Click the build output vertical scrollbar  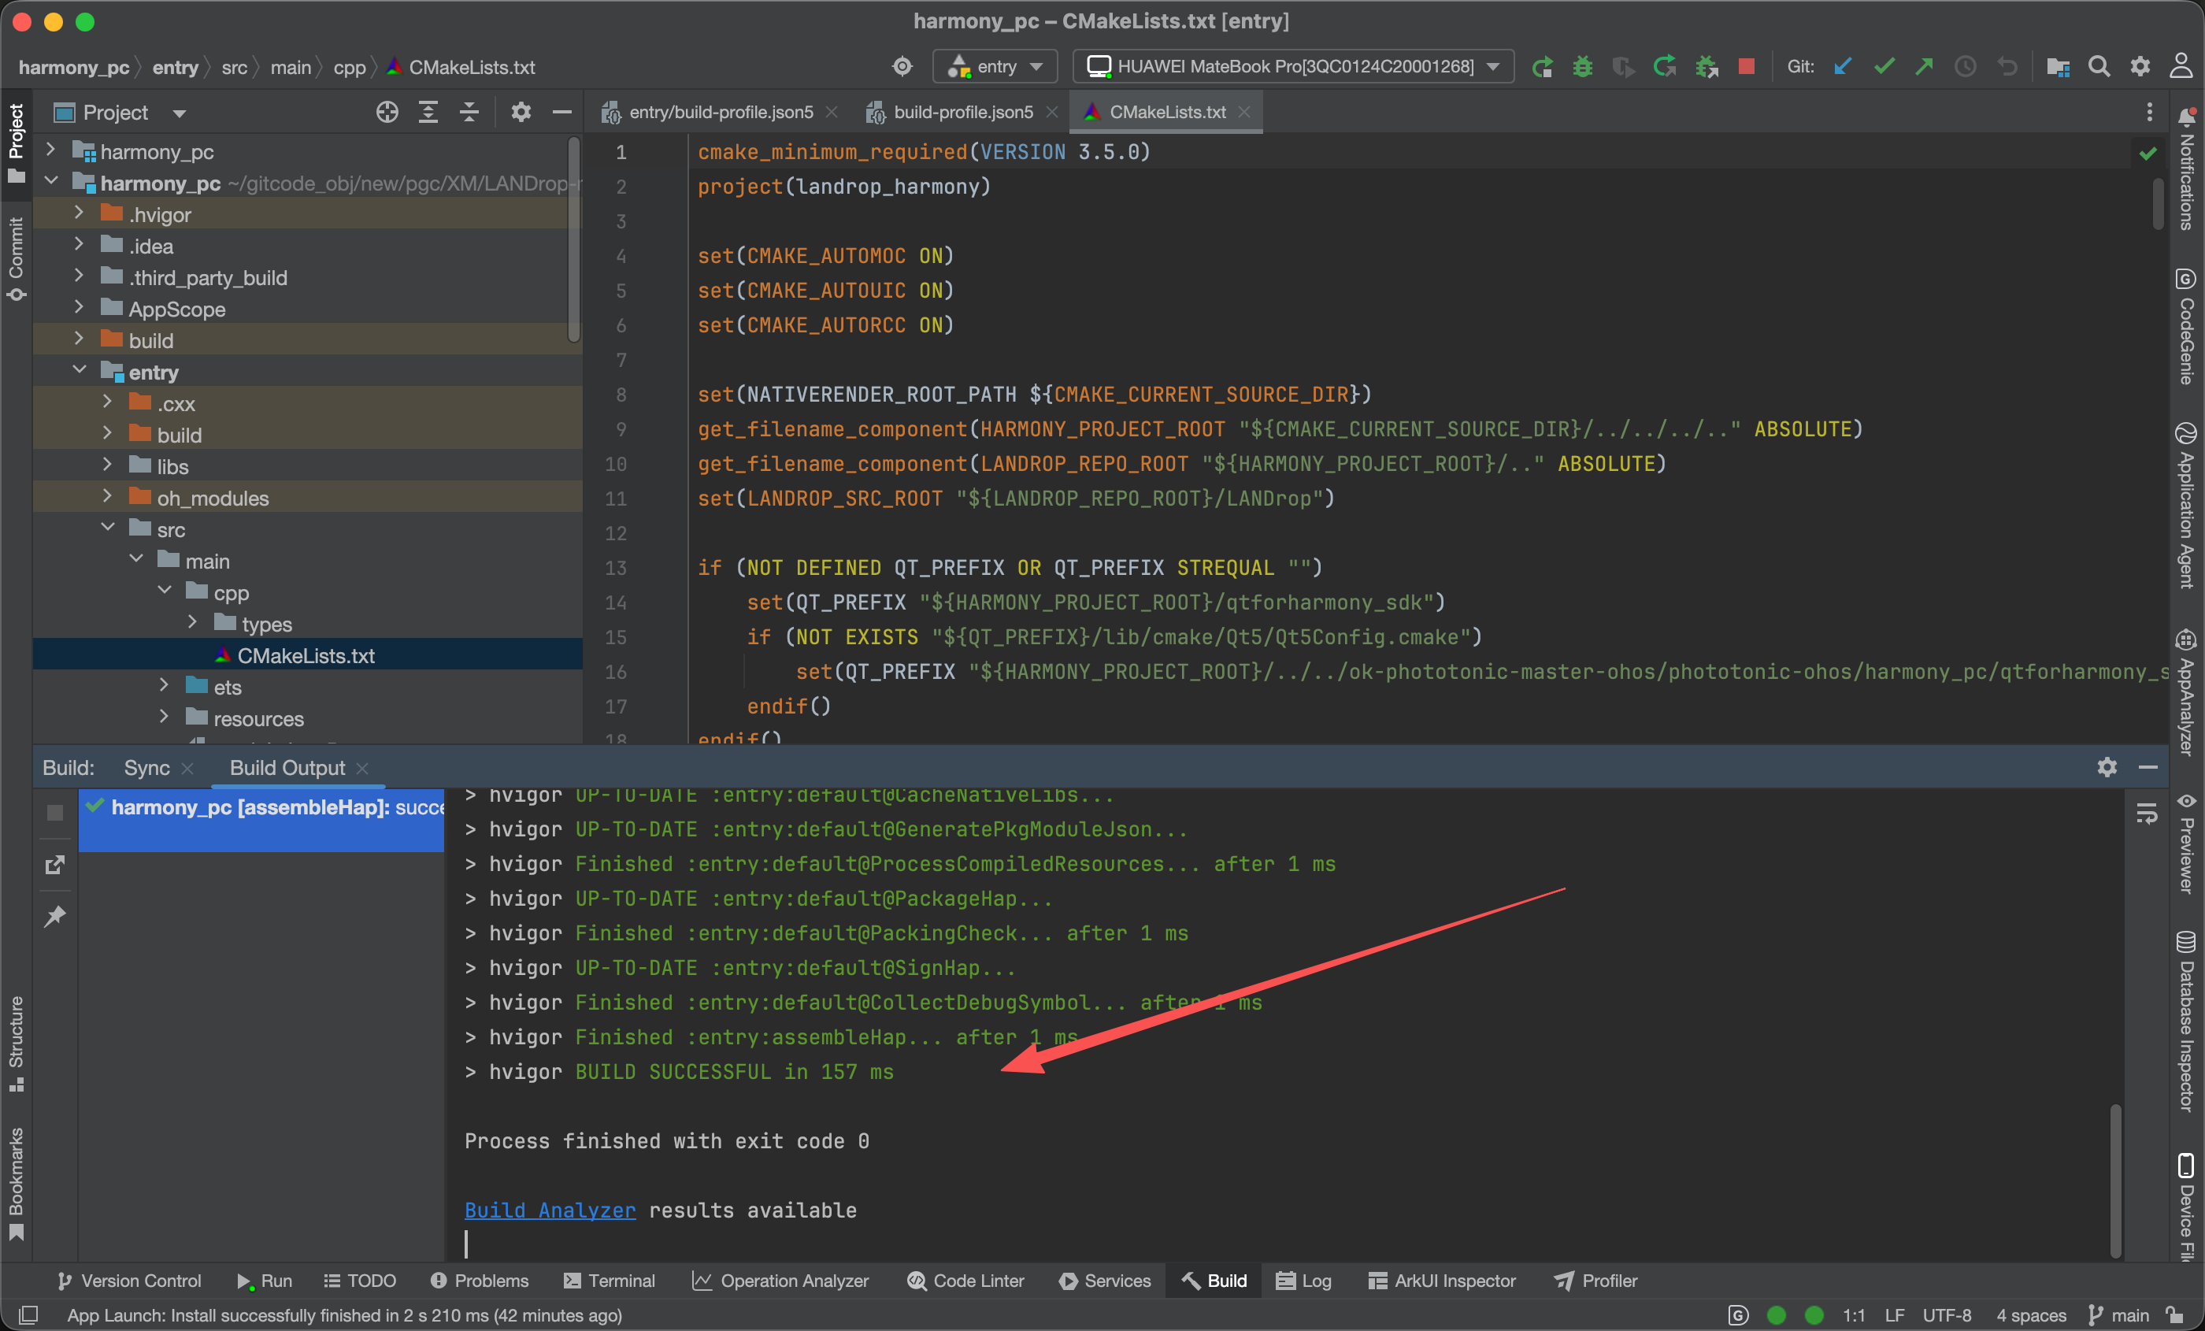point(2115,1180)
